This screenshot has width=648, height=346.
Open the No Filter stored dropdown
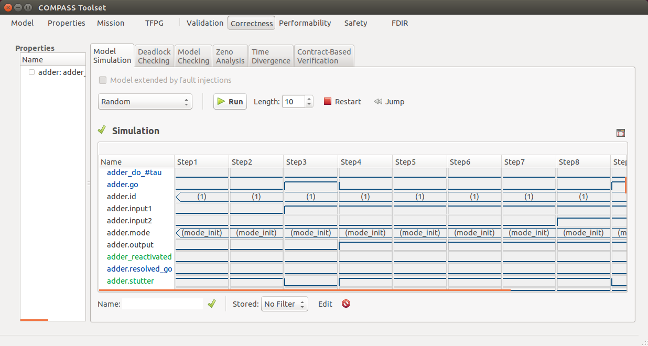(285, 304)
